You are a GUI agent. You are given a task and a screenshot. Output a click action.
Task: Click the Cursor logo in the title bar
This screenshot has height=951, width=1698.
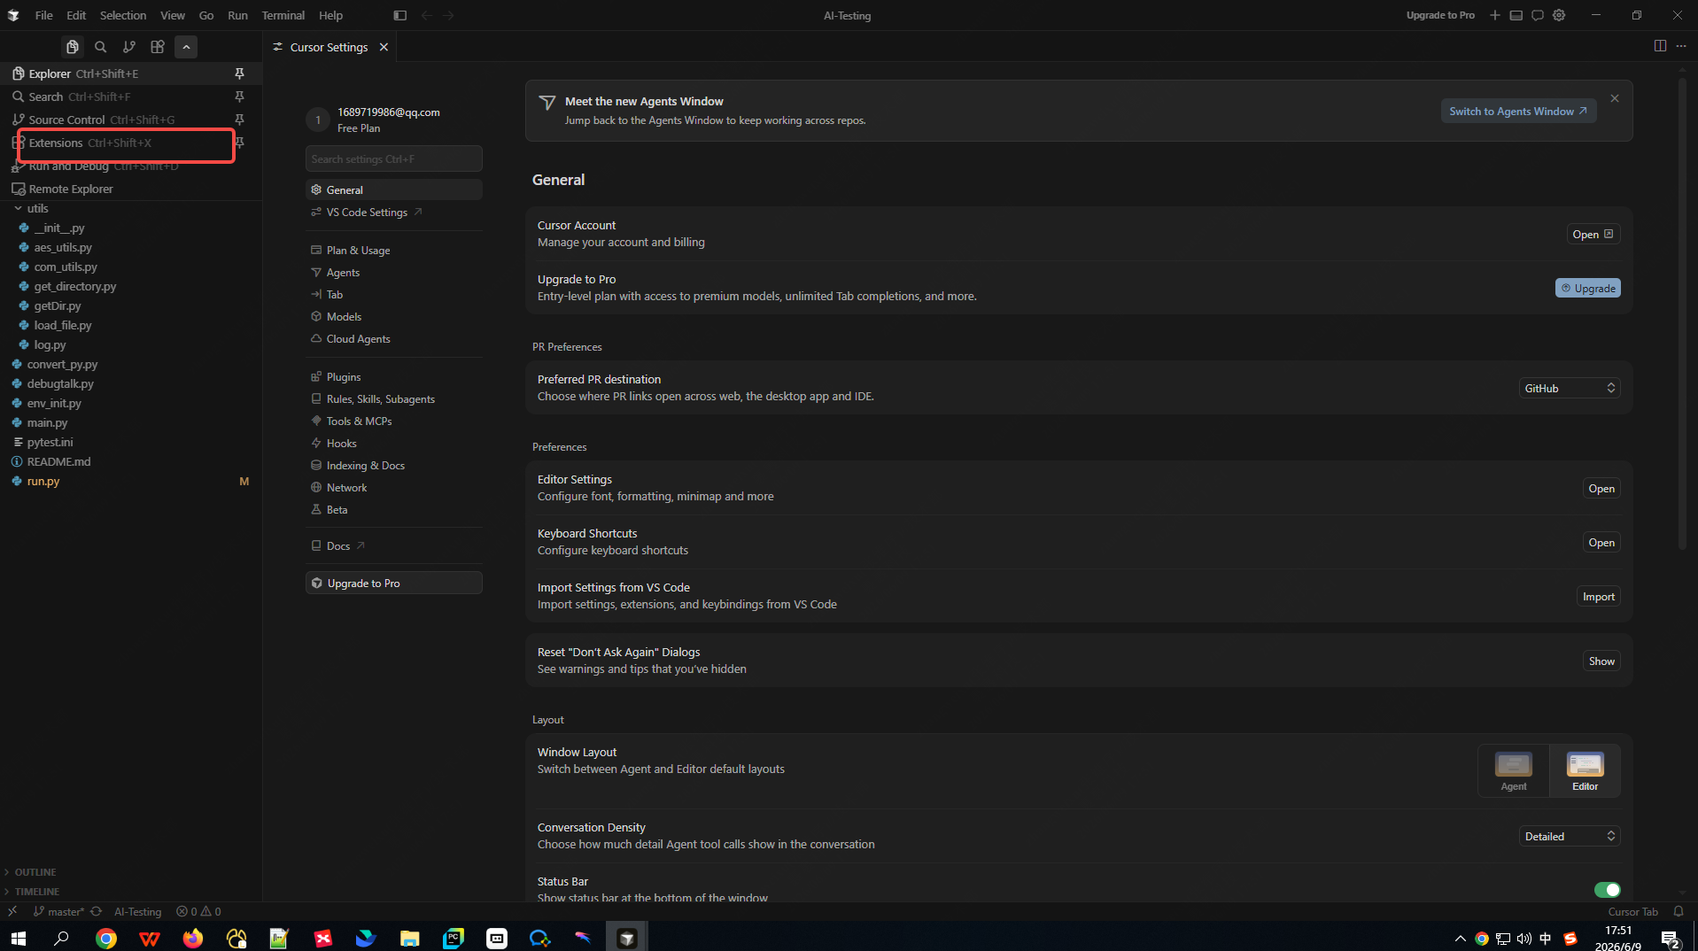tap(13, 15)
